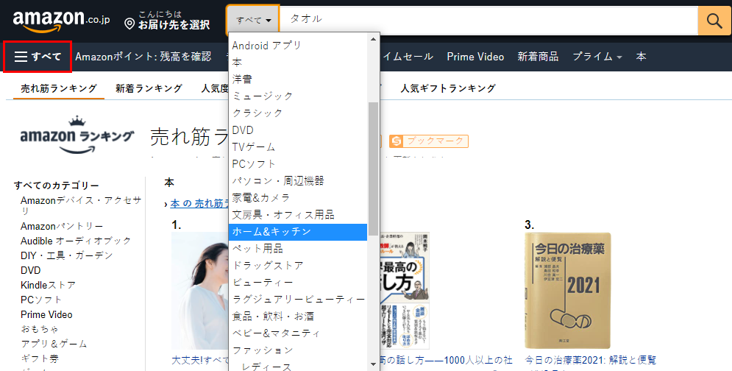Select 本 in the dropdown list

(298, 62)
